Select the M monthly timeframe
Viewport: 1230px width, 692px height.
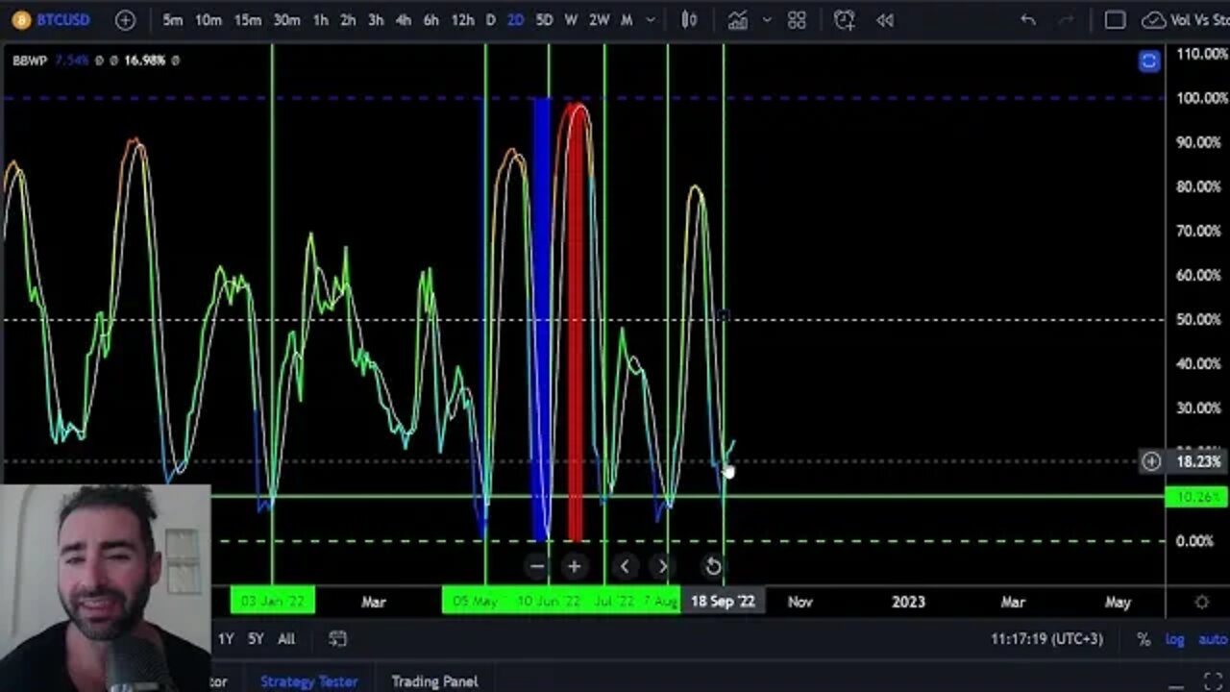627,19
